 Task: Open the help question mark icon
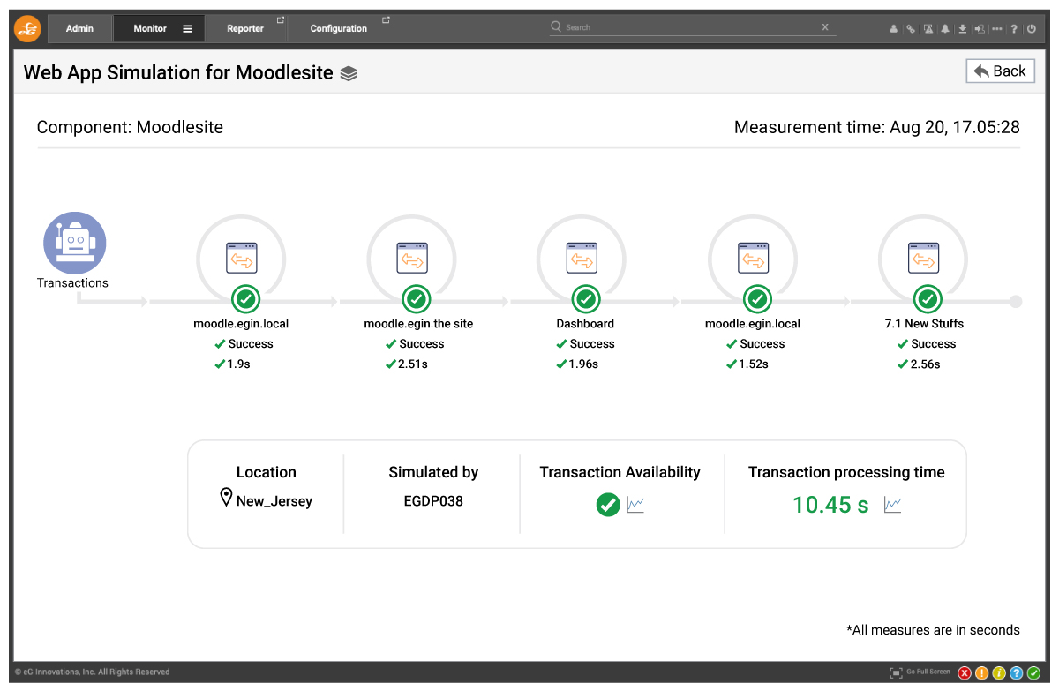[x=1015, y=29]
